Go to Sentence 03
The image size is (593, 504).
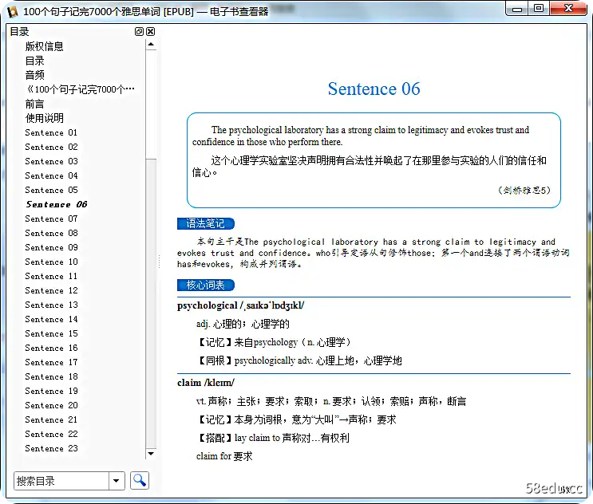(x=51, y=161)
